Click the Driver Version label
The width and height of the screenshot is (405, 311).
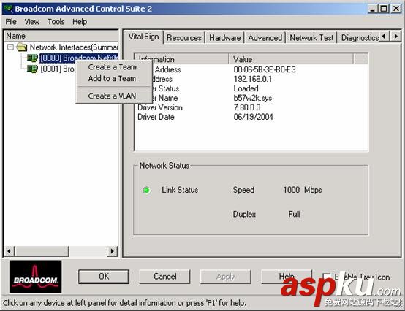click(x=160, y=107)
